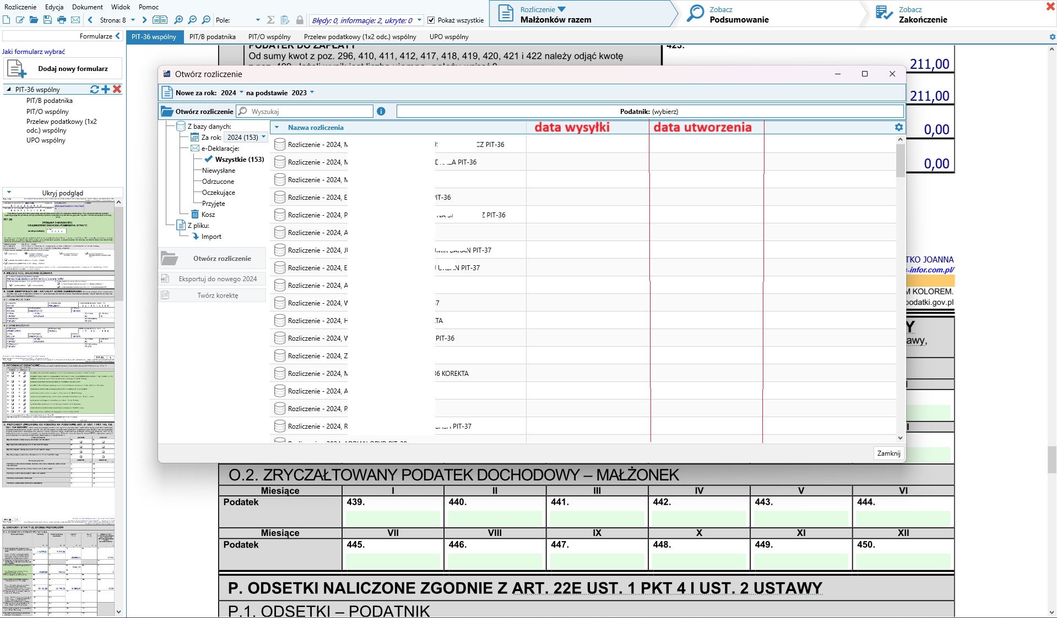The height and width of the screenshot is (618, 1057).
Task: Open column settings gear in the list
Action: point(898,127)
